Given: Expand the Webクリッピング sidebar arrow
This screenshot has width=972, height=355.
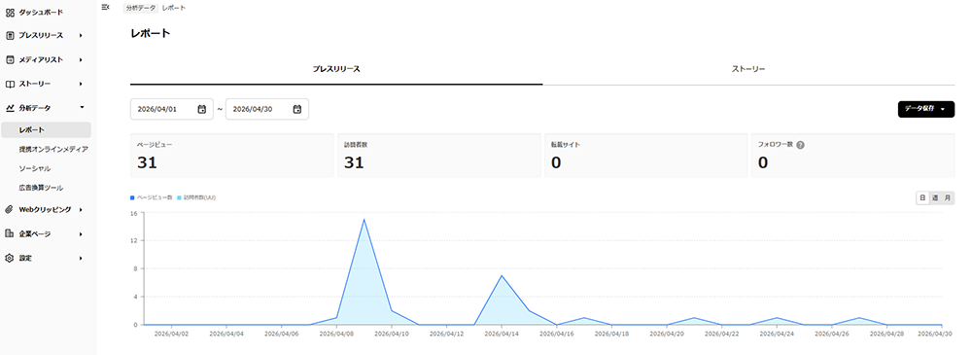Looking at the screenshot, I should 82,210.
